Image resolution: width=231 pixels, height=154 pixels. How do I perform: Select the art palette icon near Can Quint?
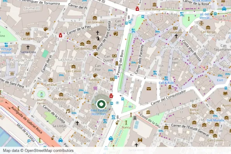tap(96, 54)
